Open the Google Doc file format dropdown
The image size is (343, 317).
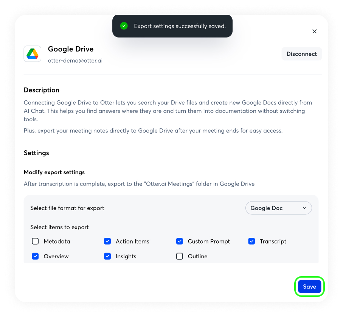click(278, 208)
